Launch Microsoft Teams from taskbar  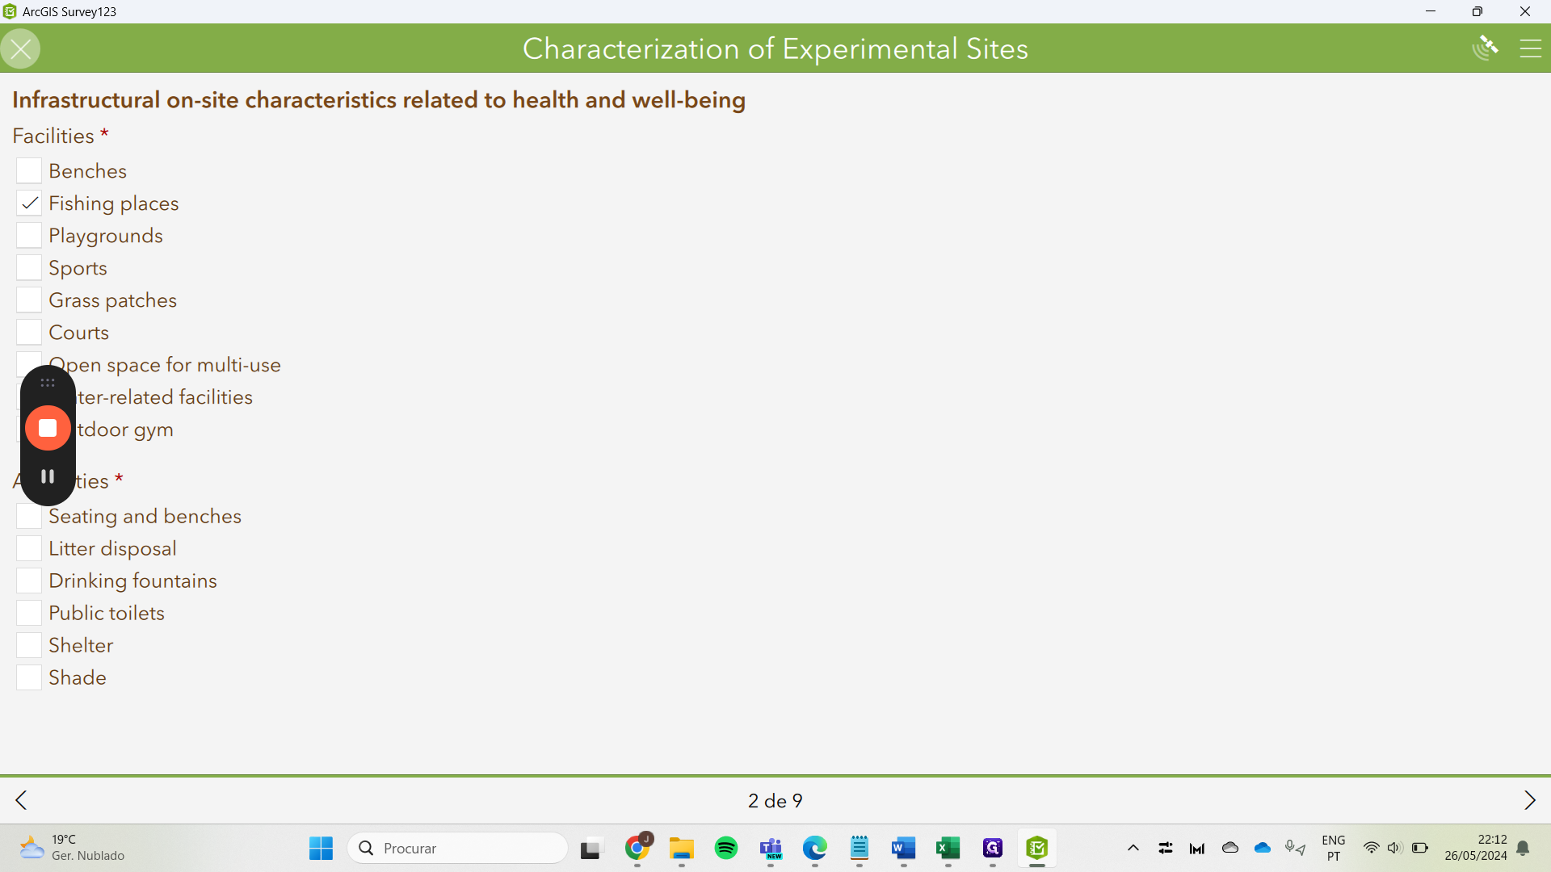tap(771, 848)
